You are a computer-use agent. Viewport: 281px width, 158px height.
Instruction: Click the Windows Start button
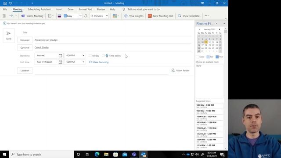(x=4, y=154)
